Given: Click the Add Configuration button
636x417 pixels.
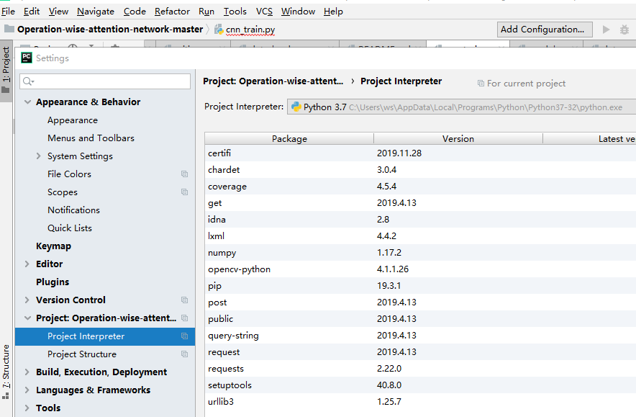Looking at the screenshot, I should tap(545, 30).
